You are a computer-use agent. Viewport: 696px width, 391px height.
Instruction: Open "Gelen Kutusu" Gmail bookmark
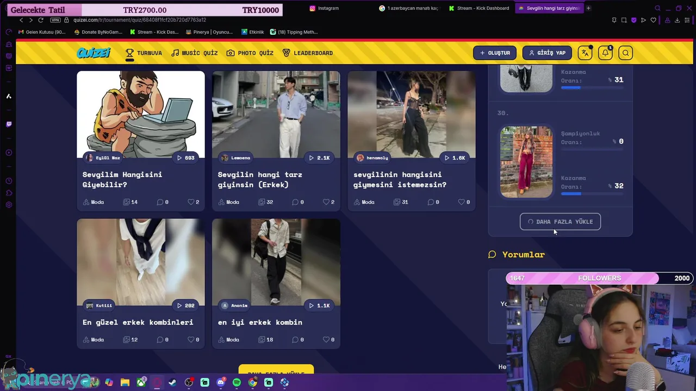coord(42,32)
